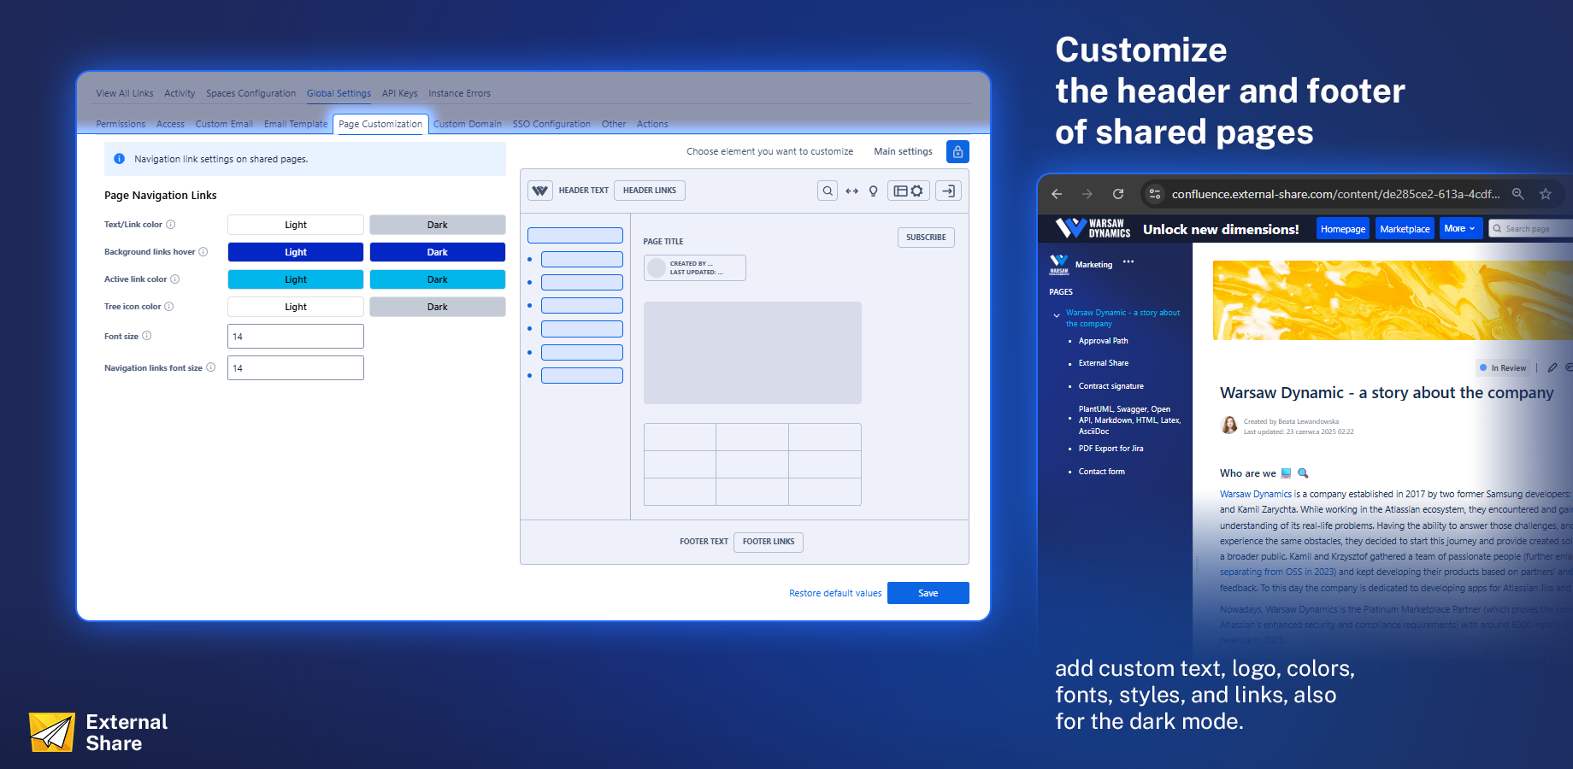
Task: Click the login arrow icon in header preview
Action: point(949,191)
